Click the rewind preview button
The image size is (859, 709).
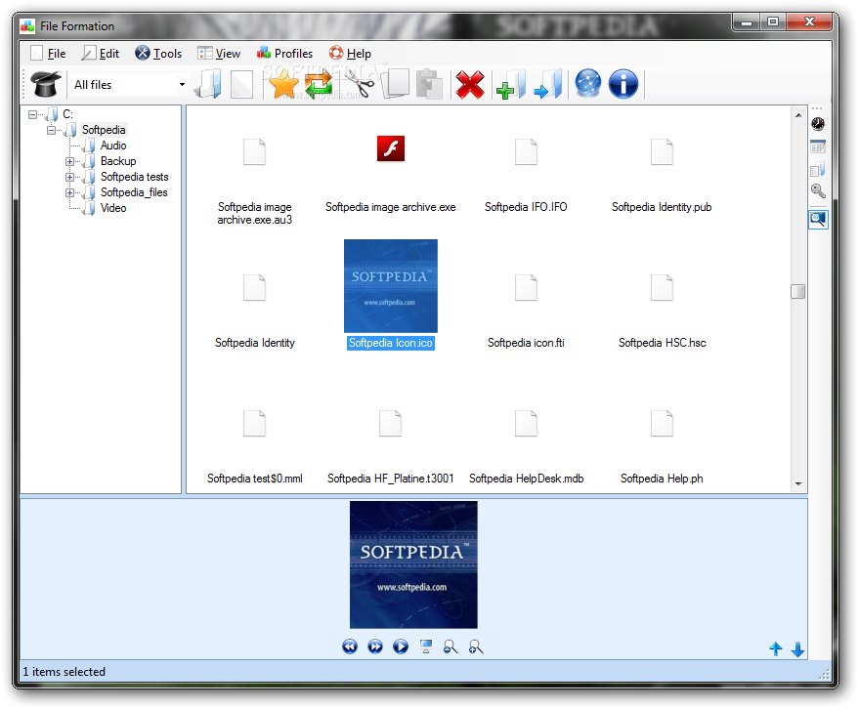click(350, 646)
